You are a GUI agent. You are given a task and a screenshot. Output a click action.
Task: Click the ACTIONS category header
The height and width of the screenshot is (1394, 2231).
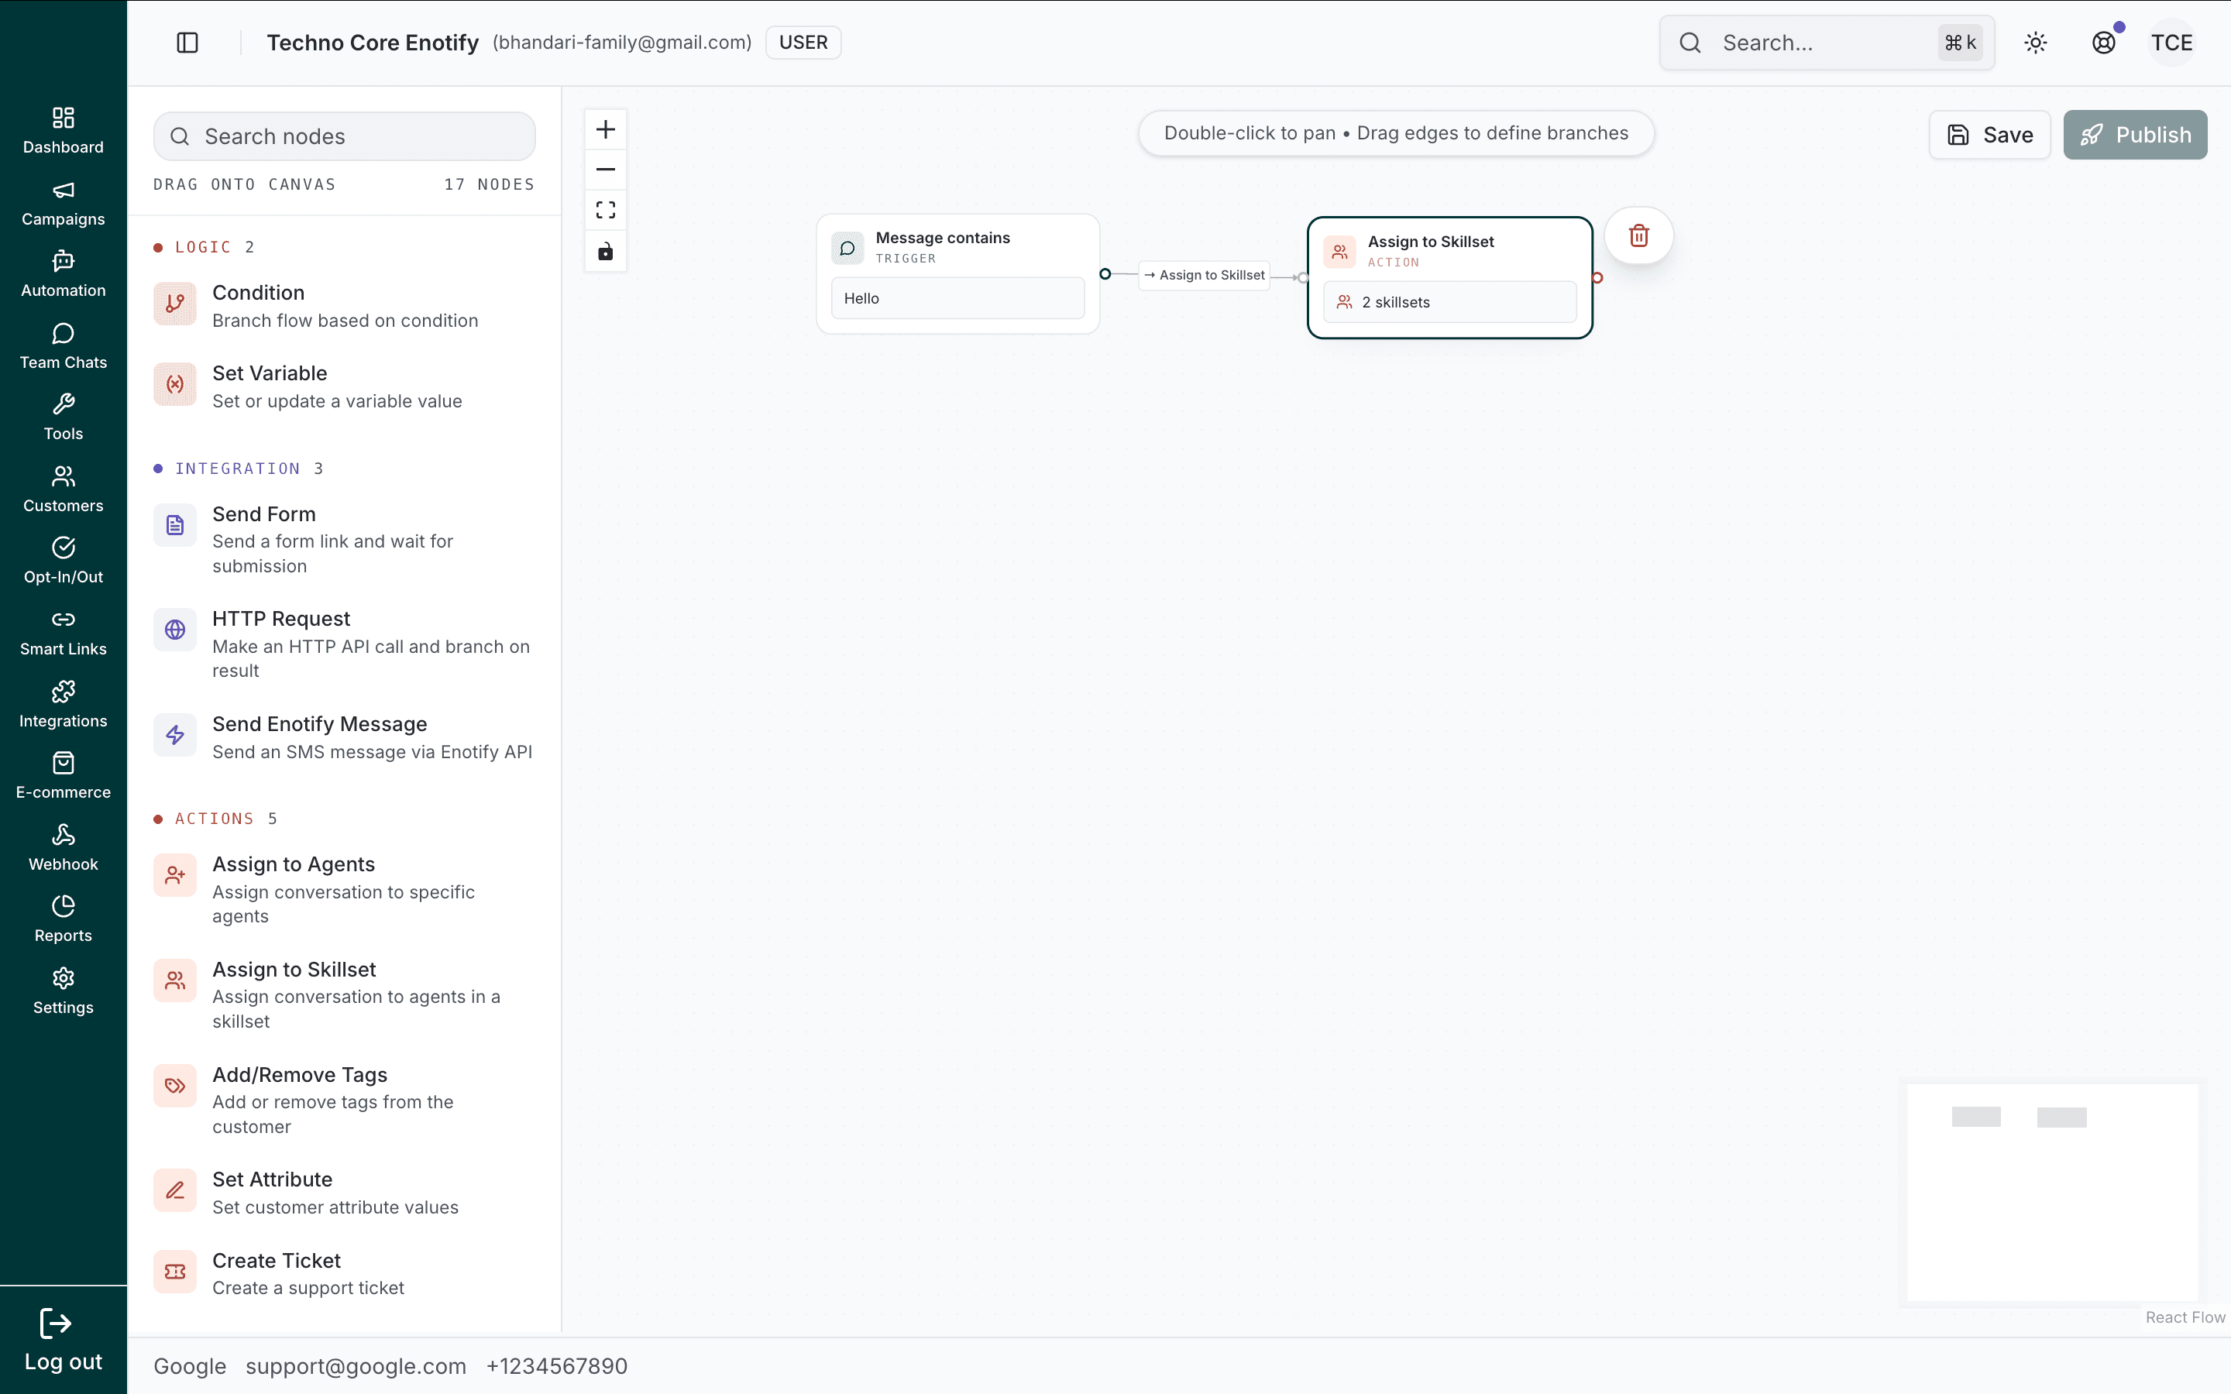[x=215, y=819]
